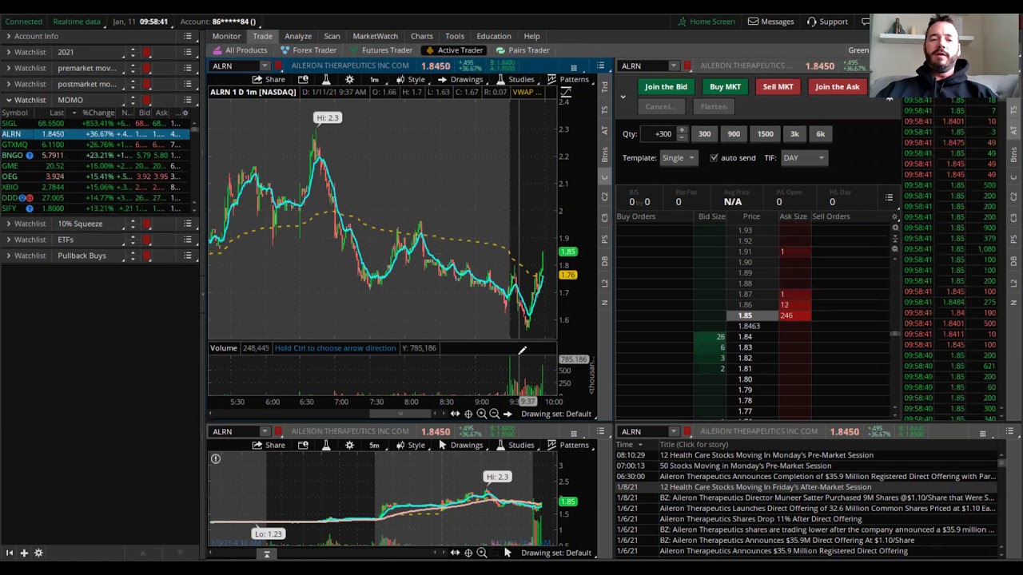Screen dimensions: 1023x575
Task: Expand the 10% Squeeze watchlist
Action: (8, 224)
